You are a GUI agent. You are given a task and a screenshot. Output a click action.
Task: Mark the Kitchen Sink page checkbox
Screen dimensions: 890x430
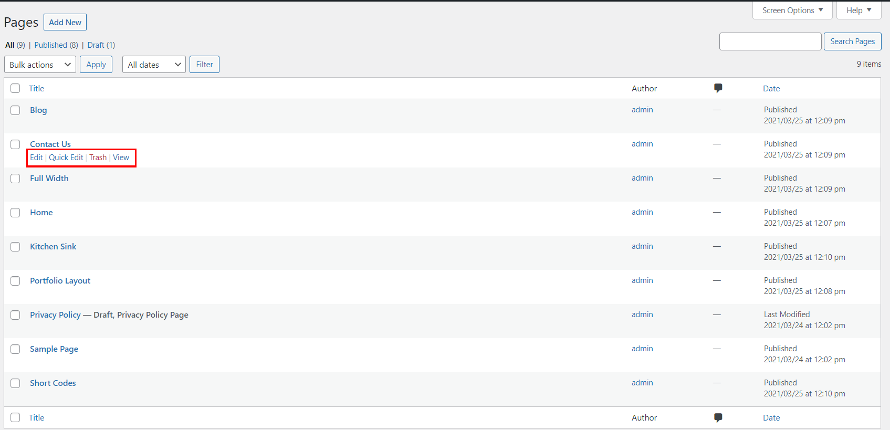tap(15, 247)
